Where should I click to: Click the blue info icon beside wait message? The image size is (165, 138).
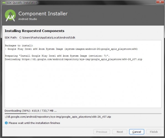(6, 123)
